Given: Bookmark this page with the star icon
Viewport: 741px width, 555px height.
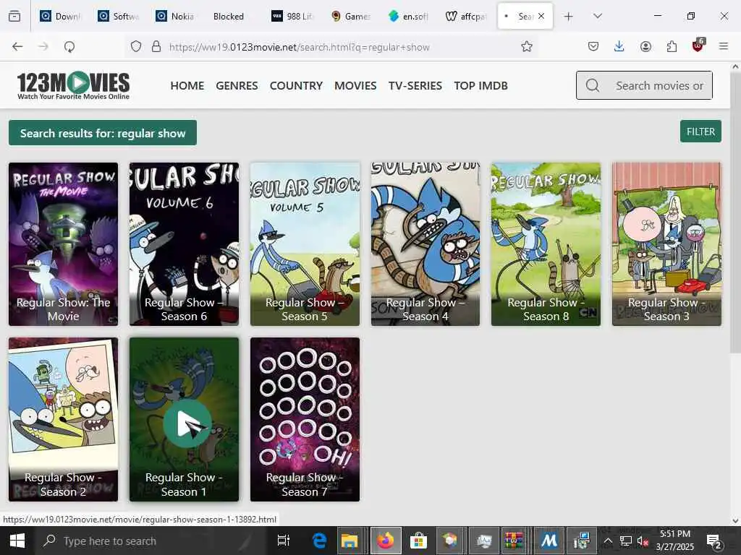Looking at the screenshot, I should (x=527, y=46).
